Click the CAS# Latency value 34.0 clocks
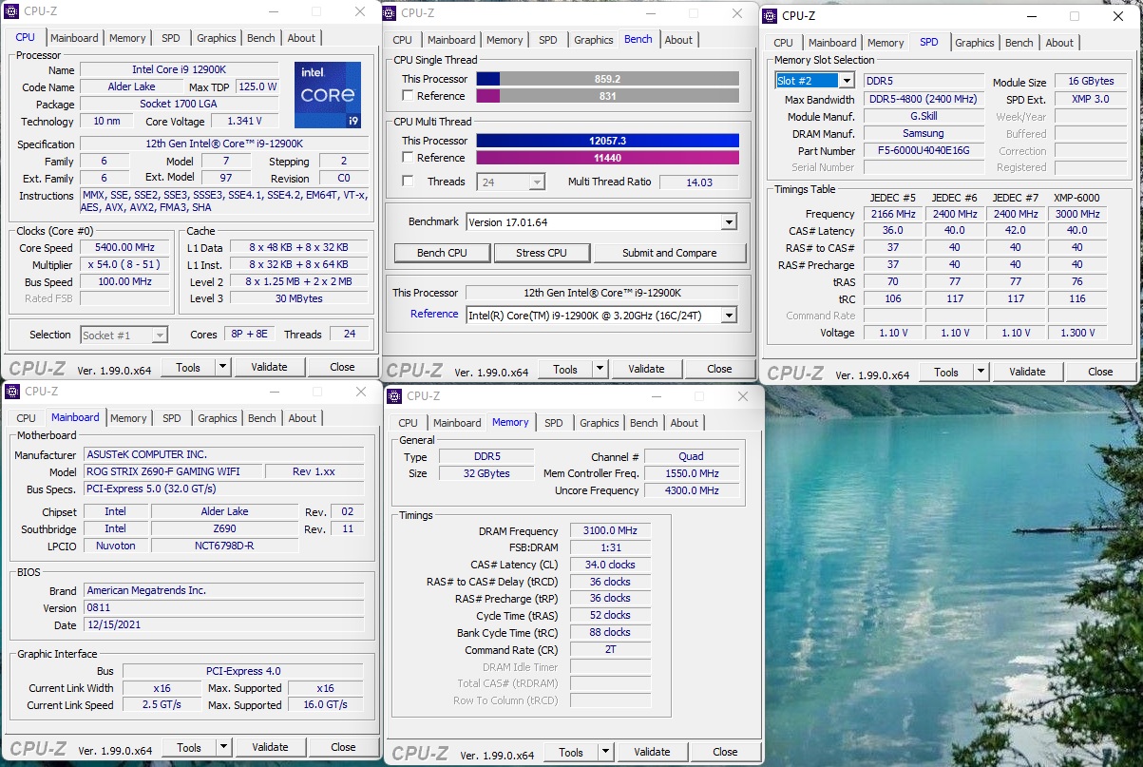This screenshot has width=1143, height=767. click(x=610, y=565)
